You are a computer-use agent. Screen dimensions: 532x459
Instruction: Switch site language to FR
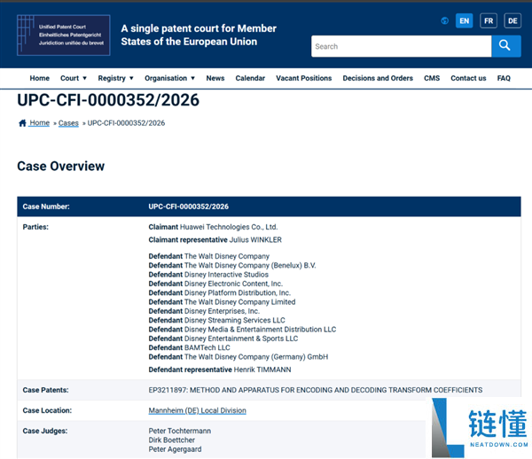489,21
